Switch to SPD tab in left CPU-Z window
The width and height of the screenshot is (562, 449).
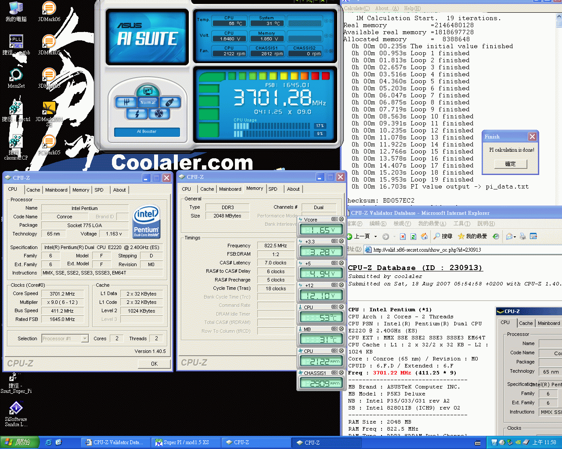coord(99,190)
